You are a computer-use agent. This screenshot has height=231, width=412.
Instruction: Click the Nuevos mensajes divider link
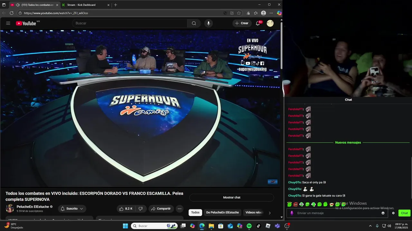(348, 142)
